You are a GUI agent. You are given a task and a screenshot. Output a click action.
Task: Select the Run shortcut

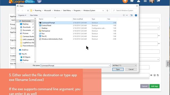[78, 34]
